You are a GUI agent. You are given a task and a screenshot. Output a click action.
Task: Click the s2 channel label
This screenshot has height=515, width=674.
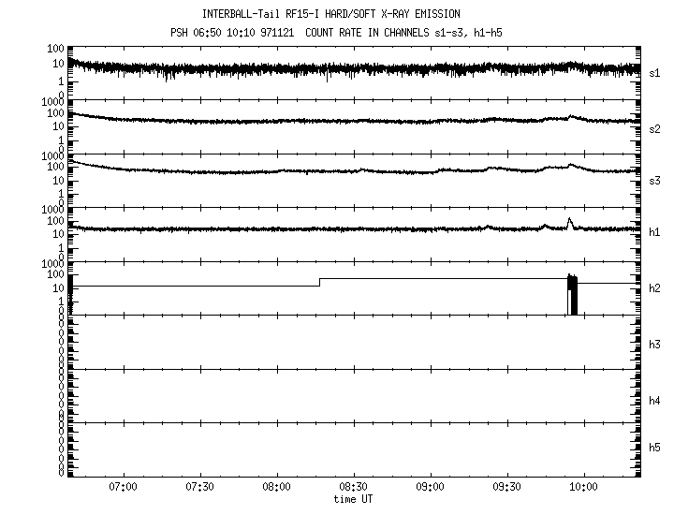(x=655, y=127)
